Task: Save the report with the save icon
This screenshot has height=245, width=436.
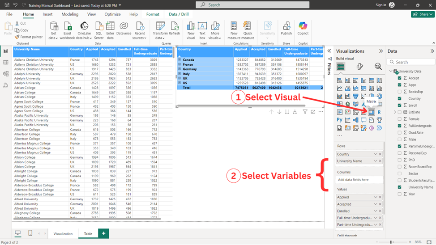Action: [7, 5]
